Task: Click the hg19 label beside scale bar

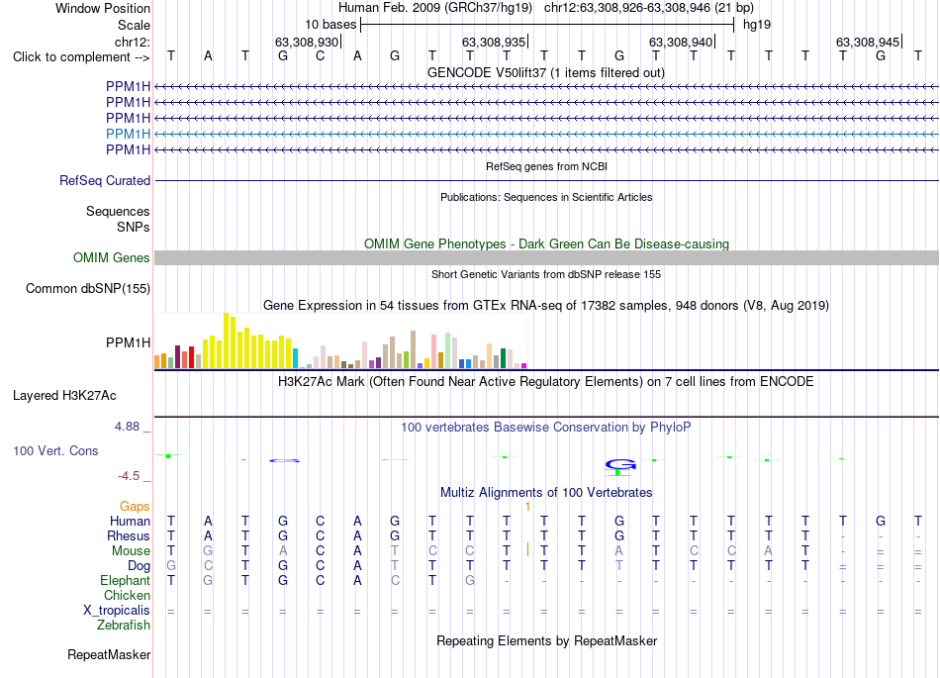Action: point(757,25)
